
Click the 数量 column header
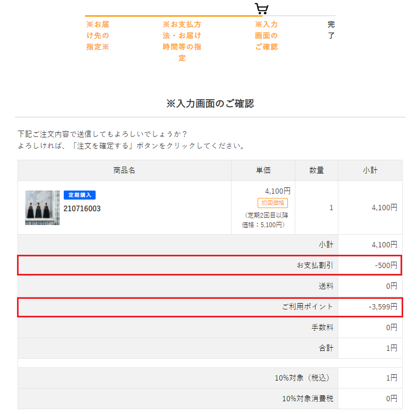[x=317, y=170]
